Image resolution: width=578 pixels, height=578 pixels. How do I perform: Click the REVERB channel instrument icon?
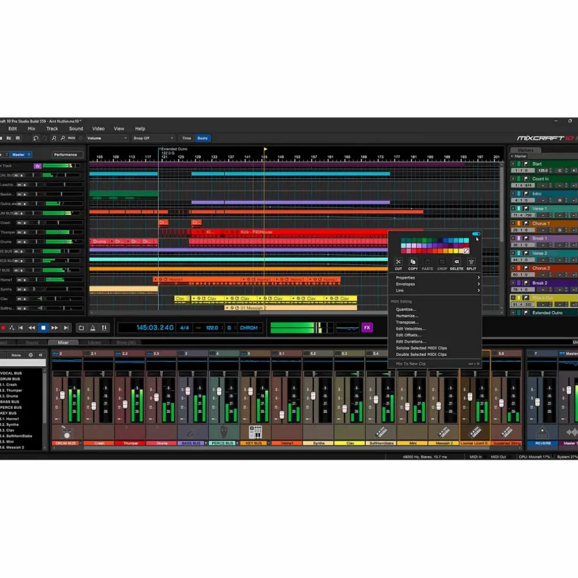click(x=542, y=432)
